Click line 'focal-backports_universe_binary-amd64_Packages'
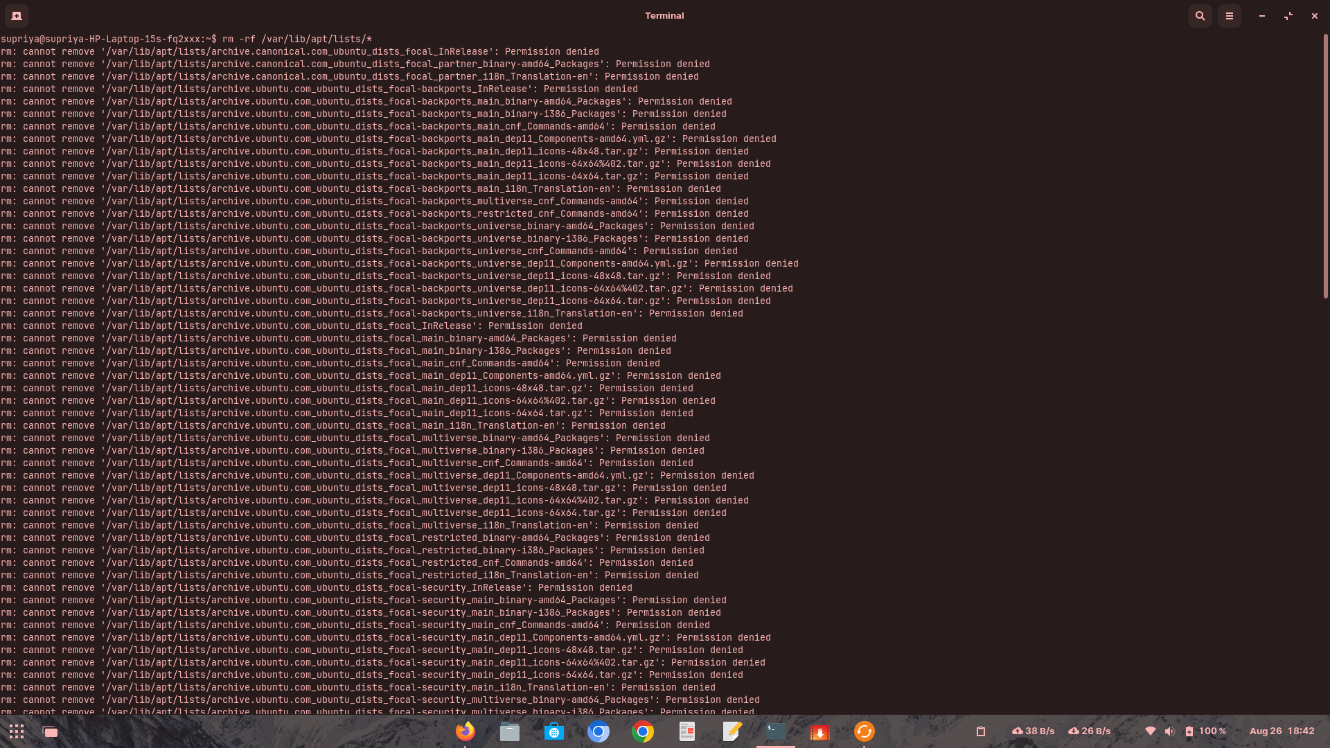Viewport: 1330px width, 748px height. (378, 226)
